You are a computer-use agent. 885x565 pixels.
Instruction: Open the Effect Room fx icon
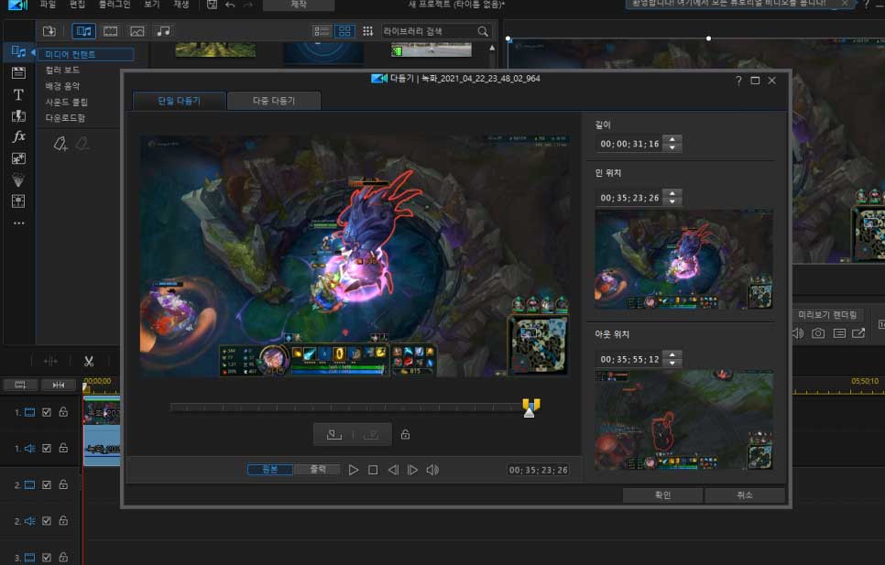click(x=18, y=137)
